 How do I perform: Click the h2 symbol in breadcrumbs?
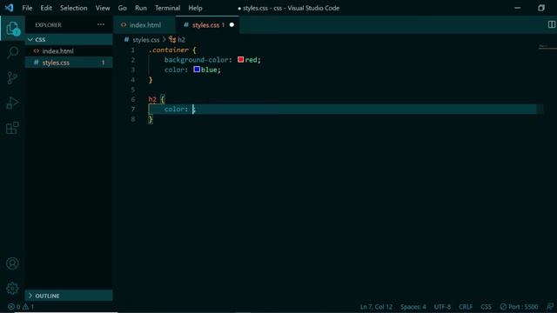(177, 39)
